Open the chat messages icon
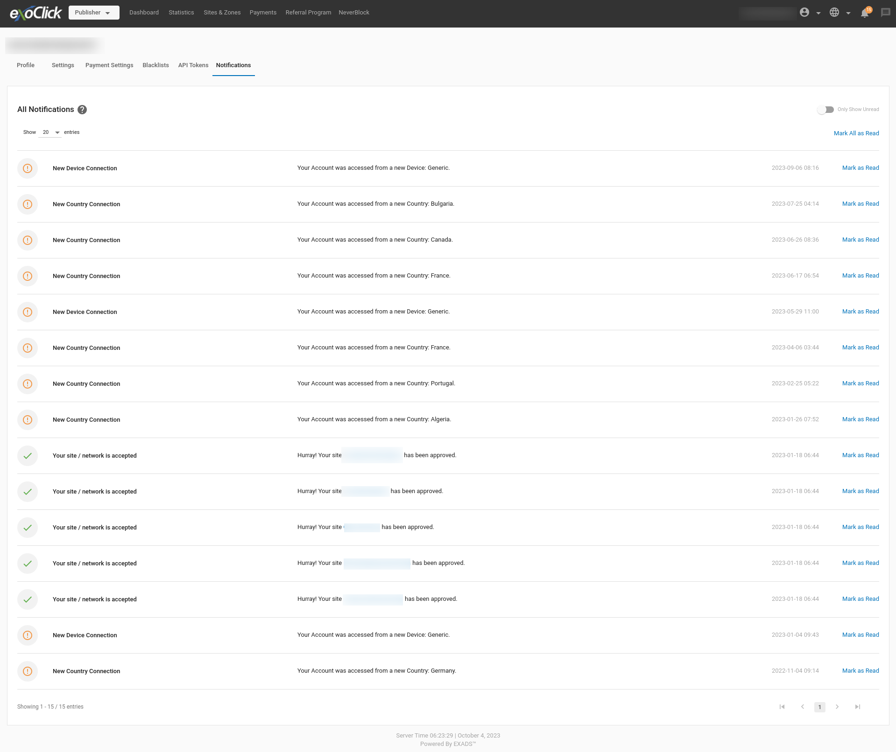The width and height of the screenshot is (896, 752). [x=885, y=13]
